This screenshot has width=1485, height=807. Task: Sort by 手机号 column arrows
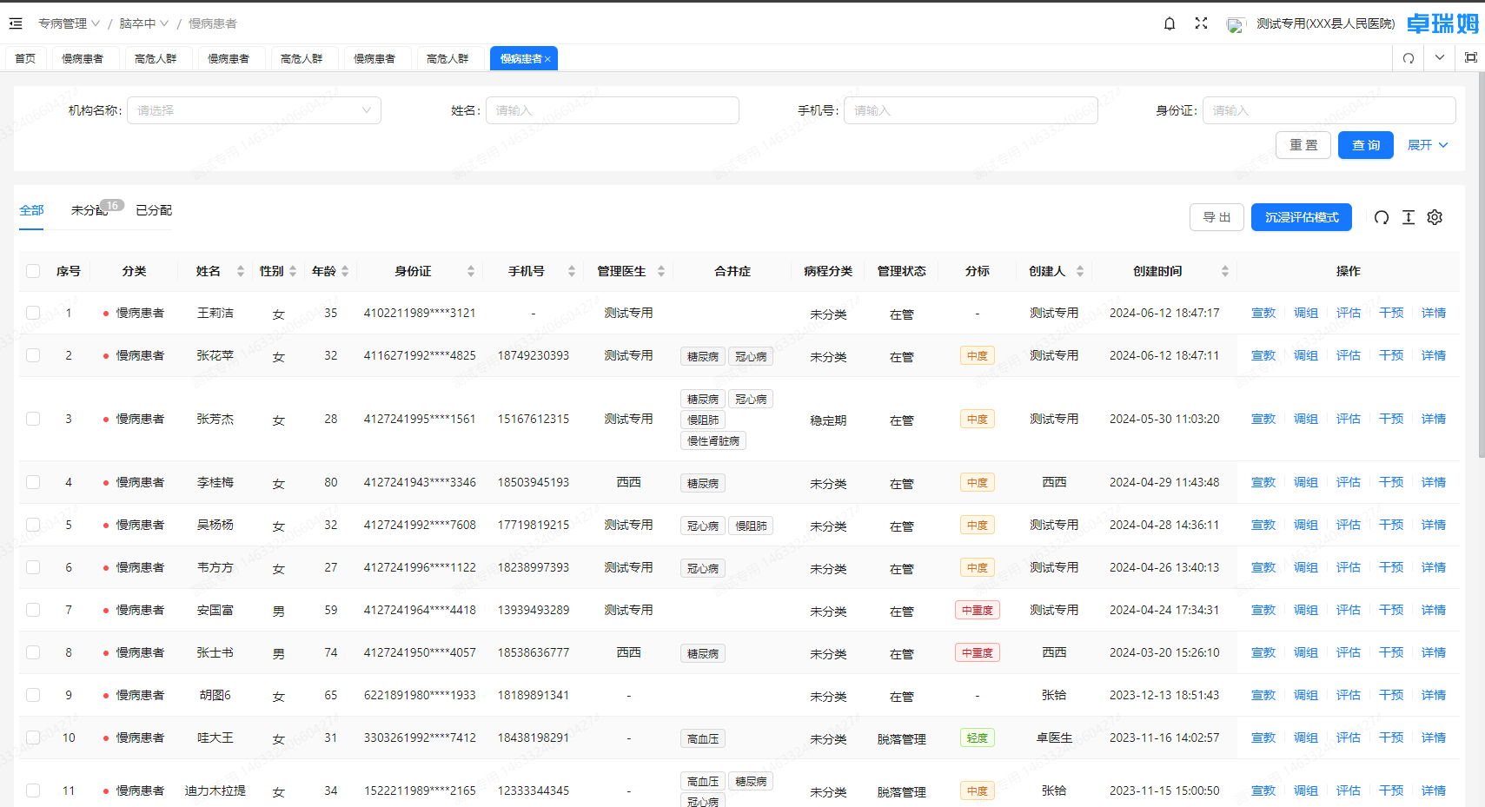click(572, 271)
